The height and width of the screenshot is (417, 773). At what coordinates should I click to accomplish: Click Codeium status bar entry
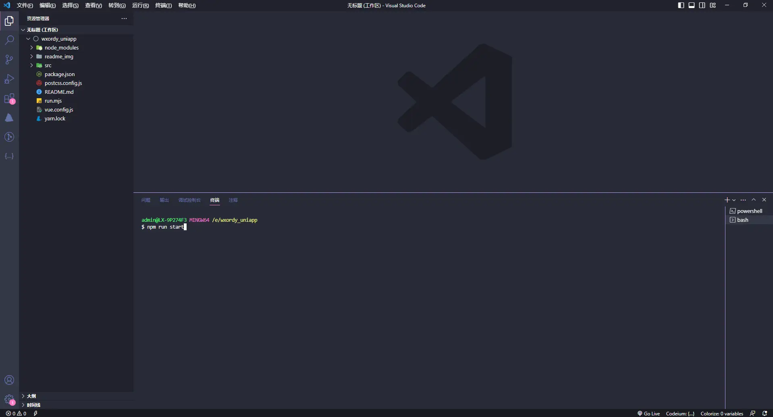tap(680, 413)
